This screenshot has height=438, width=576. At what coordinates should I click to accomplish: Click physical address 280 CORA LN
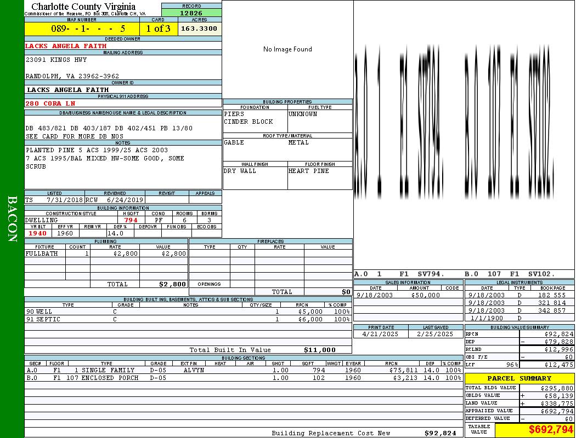[x=50, y=103]
